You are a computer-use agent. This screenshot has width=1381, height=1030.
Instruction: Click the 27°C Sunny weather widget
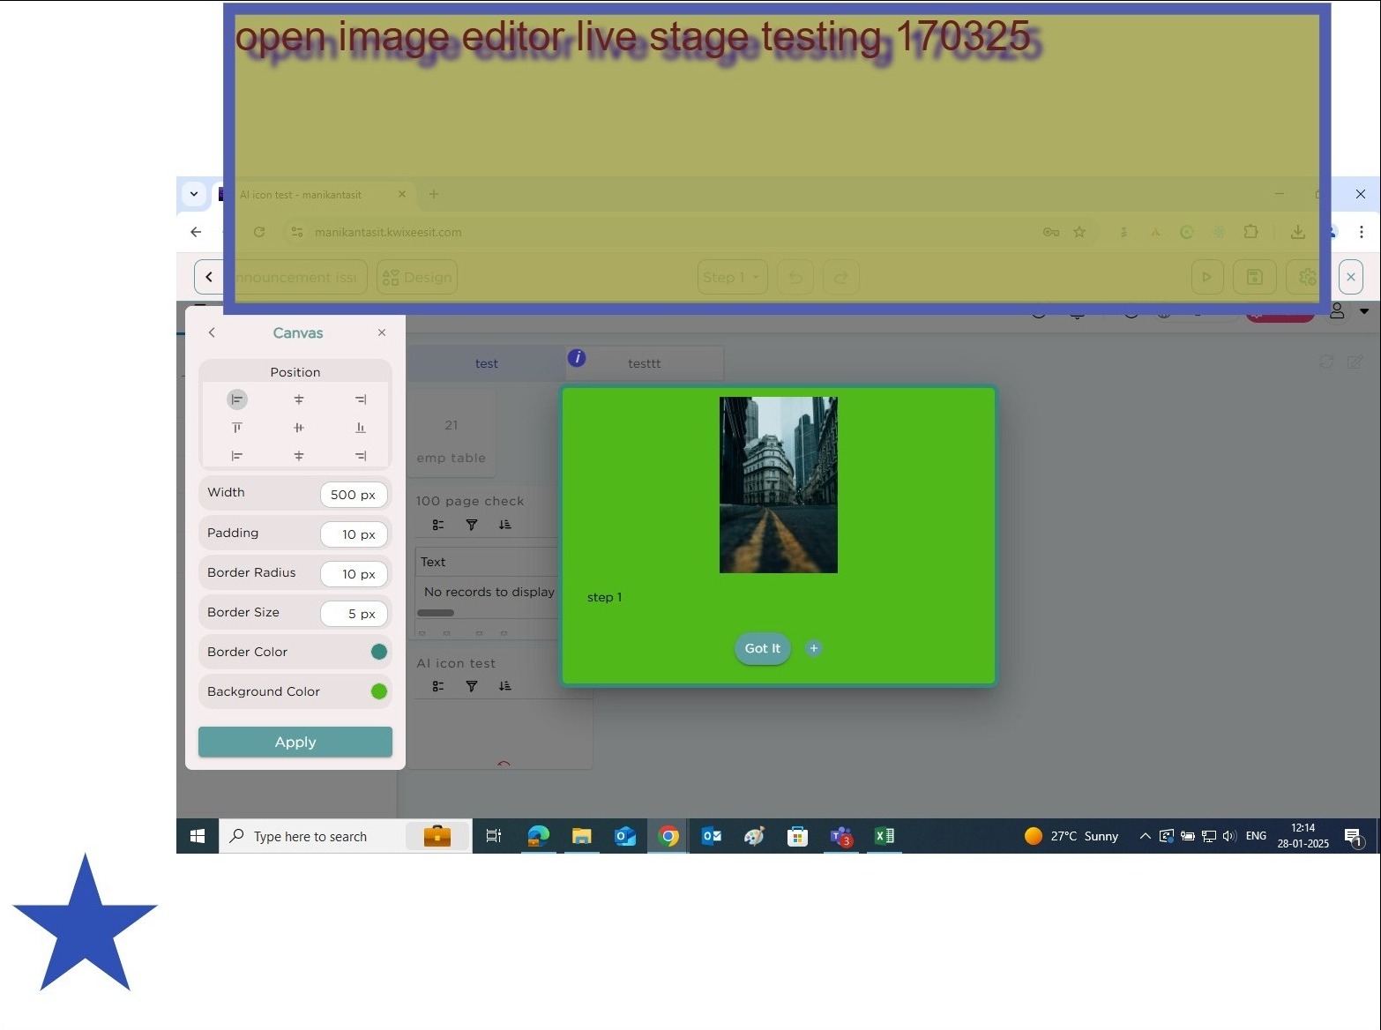tap(1071, 836)
